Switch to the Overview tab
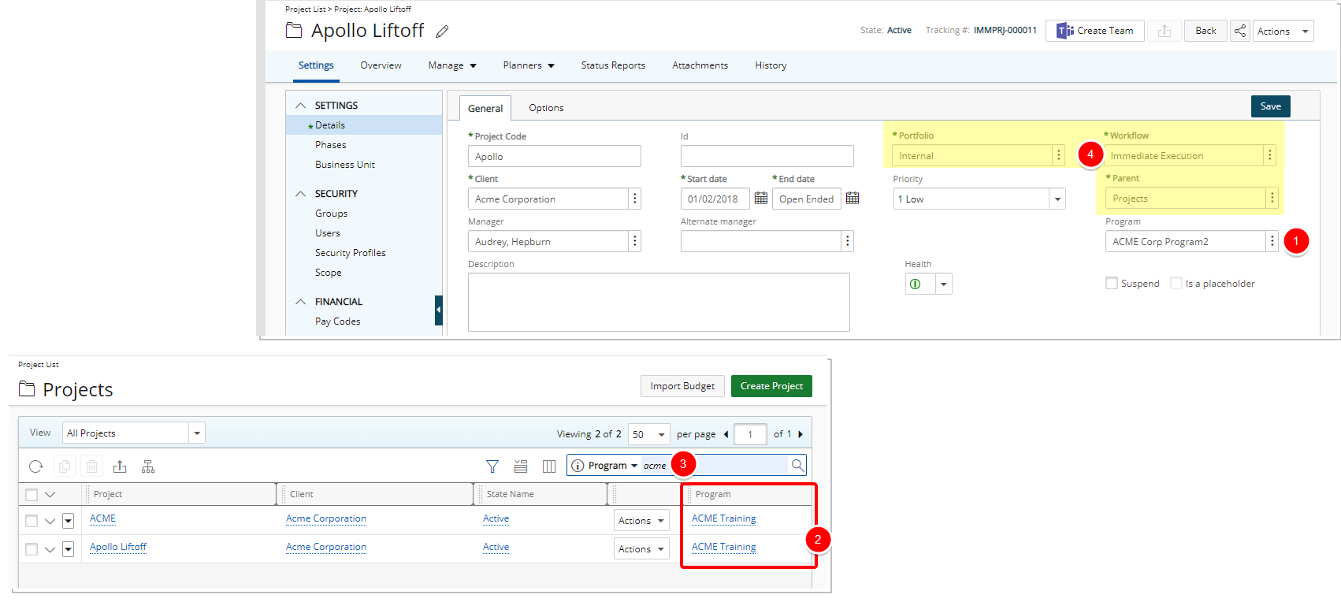The width and height of the screenshot is (1341, 602). click(381, 65)
